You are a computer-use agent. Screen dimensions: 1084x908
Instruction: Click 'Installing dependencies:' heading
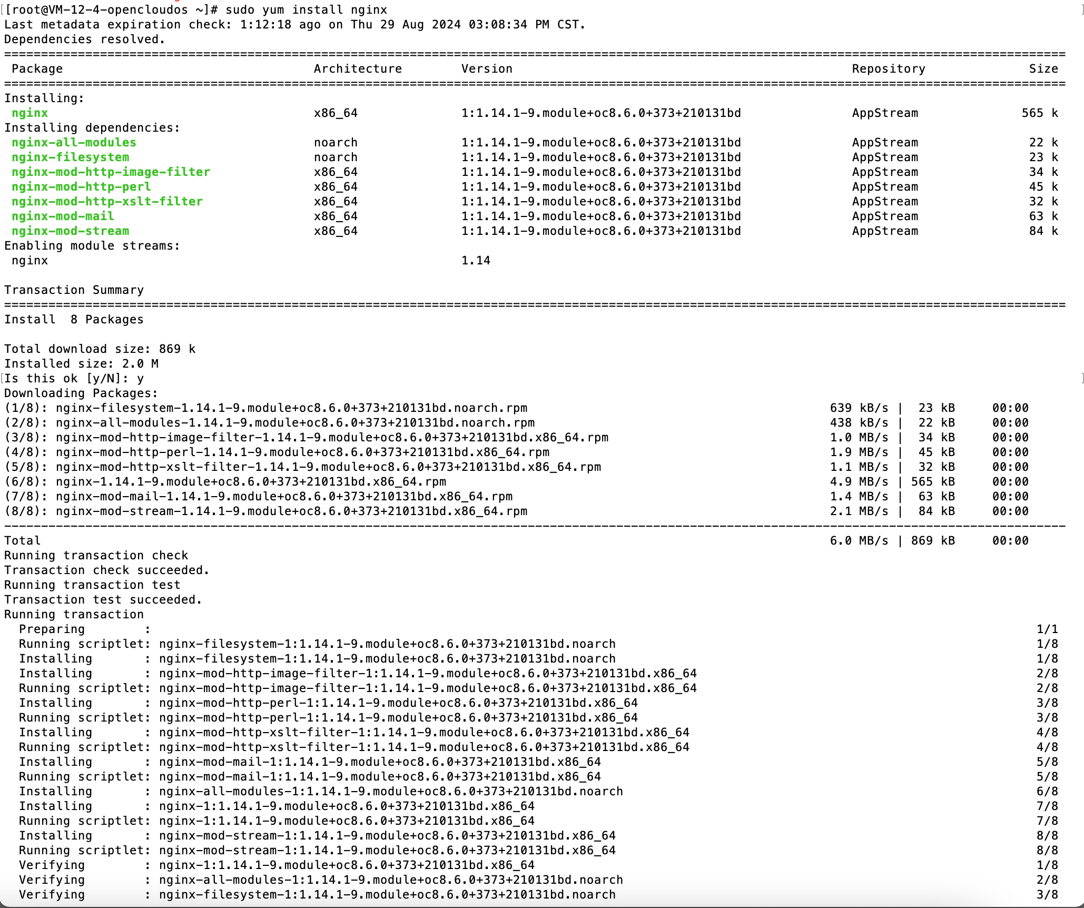pos(92,128)
